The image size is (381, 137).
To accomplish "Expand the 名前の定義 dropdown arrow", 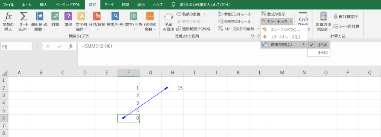I will [204, 14].
